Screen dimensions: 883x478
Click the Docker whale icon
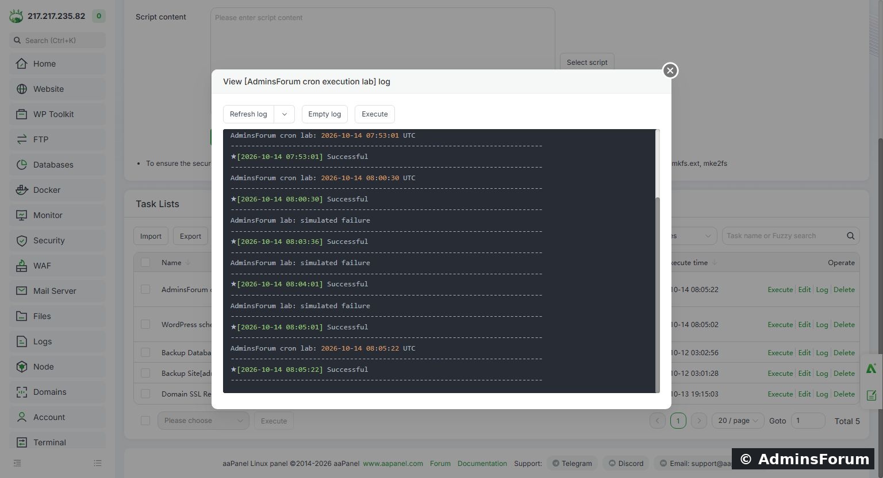(x=22, y=190)
